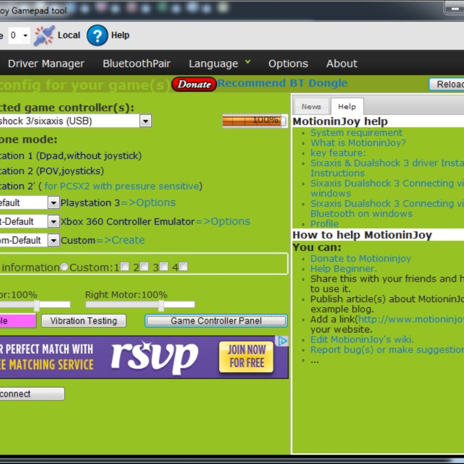Open the BluetoothPair menu

point(137,63)
